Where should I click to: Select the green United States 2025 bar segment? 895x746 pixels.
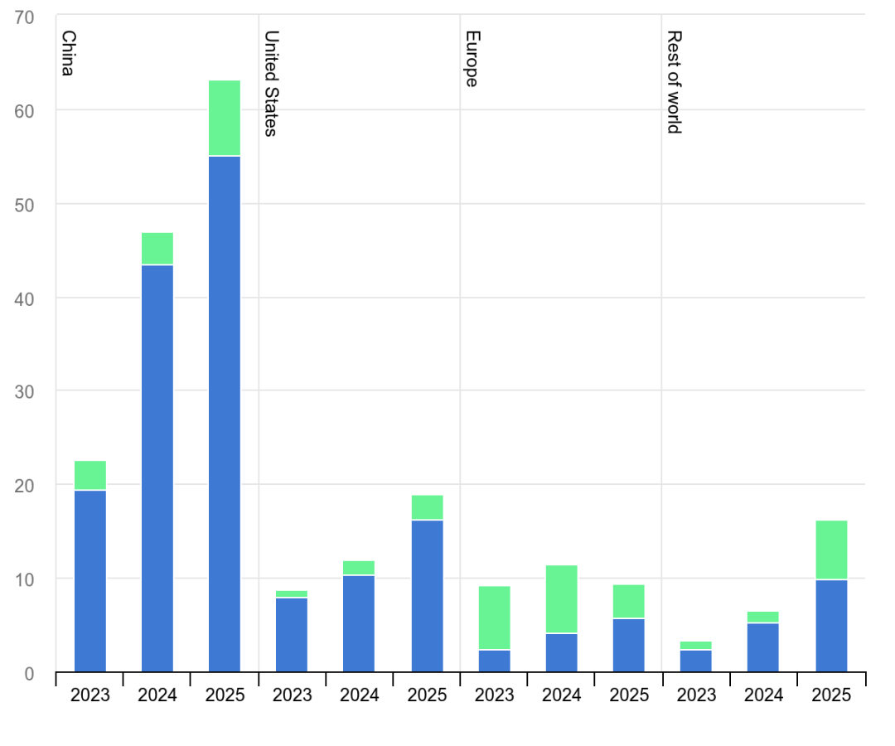428,507
